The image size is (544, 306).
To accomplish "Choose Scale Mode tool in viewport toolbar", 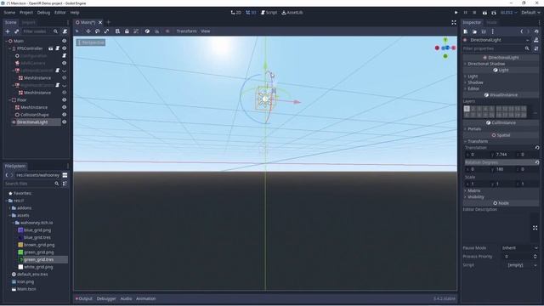I will tap(106, 31).
